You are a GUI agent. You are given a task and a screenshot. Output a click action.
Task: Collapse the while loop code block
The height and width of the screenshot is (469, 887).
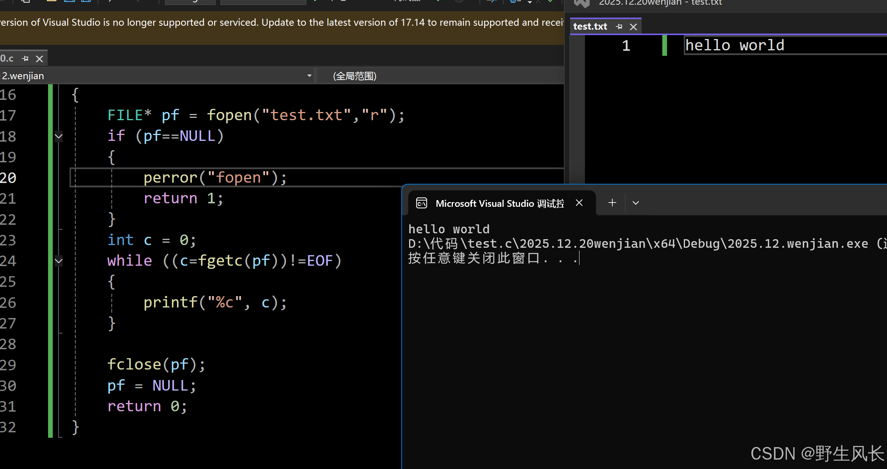[59, 261]
